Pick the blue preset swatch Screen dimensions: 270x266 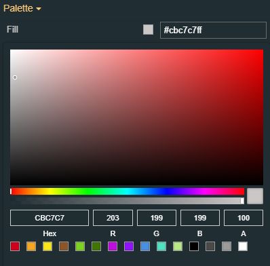click(x=145, y=246)
